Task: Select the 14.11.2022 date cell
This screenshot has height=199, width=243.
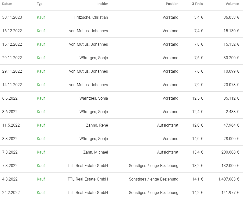Action: pyautogui.click(x=12, y=85)
